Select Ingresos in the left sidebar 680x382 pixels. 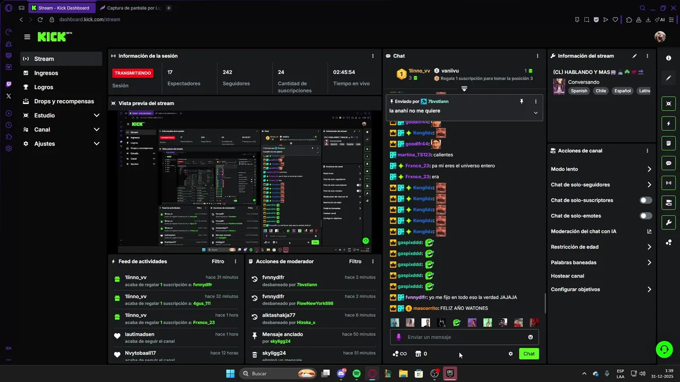click(x=61, y=73)
